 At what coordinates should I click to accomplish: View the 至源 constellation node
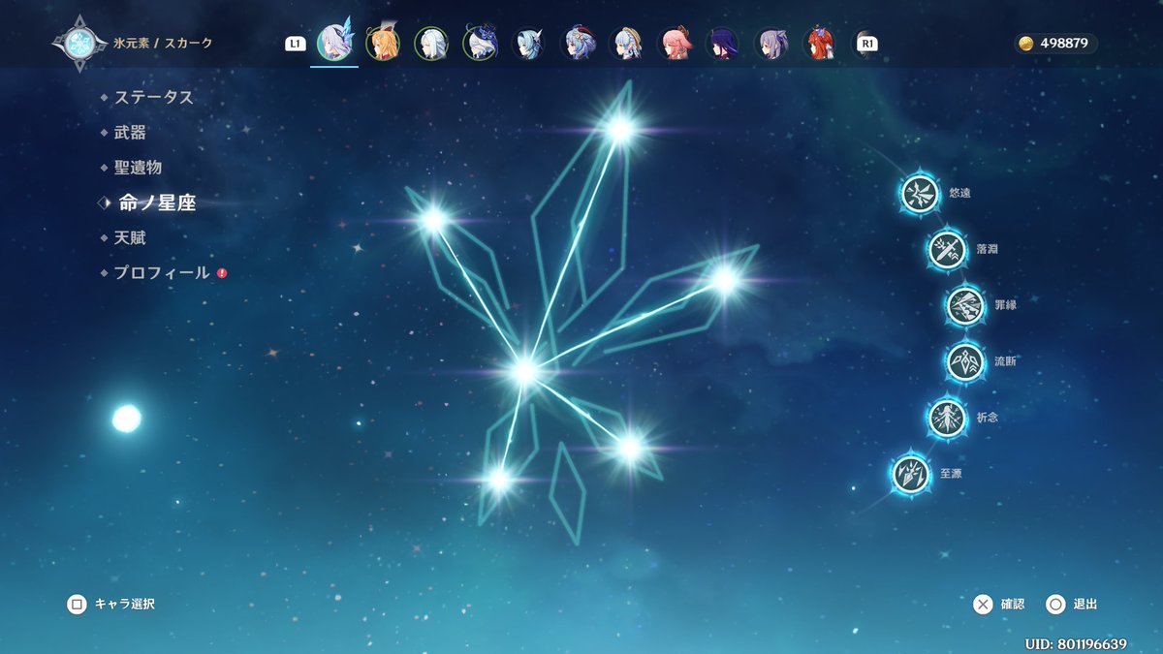911,474
